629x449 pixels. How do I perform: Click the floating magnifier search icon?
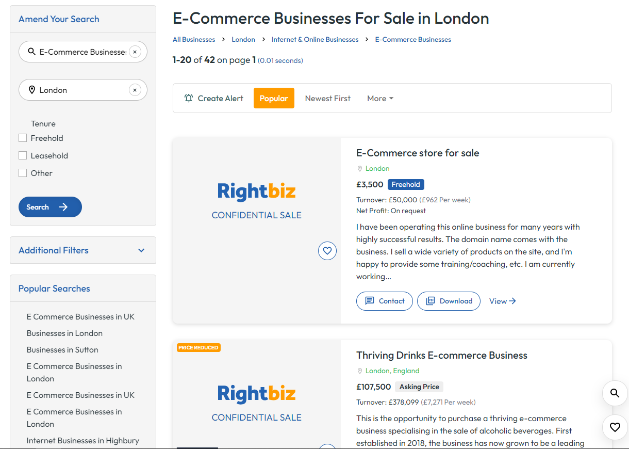615,393
